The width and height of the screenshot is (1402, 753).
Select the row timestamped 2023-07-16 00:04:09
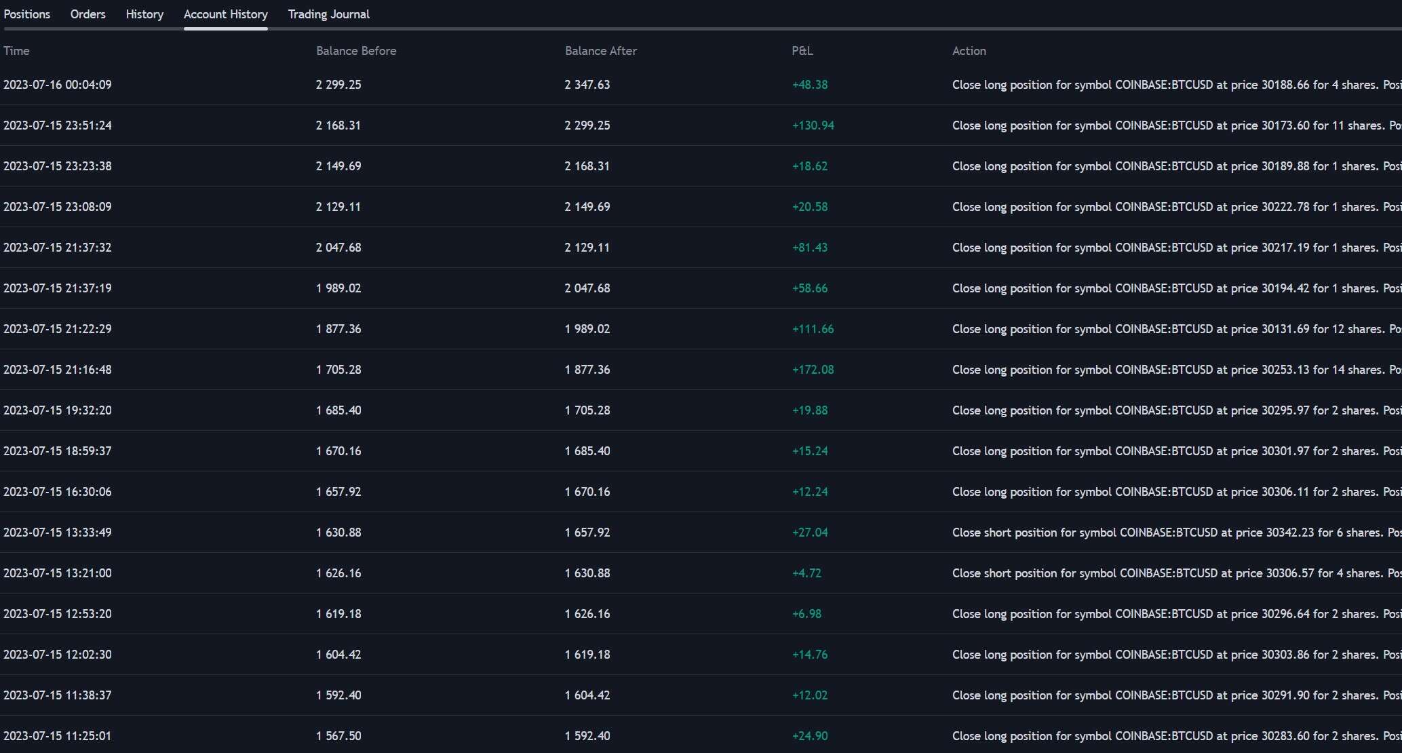(x=58, y=85)
